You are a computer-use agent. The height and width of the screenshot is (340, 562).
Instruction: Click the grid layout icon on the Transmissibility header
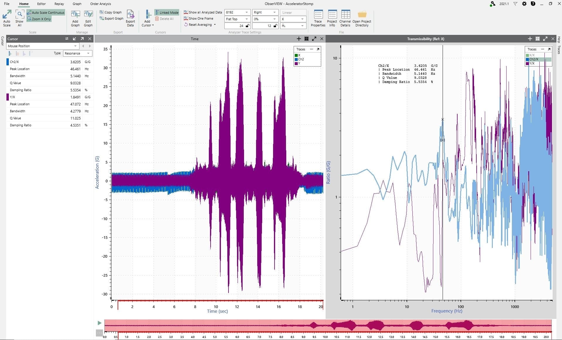coord(538,39)
